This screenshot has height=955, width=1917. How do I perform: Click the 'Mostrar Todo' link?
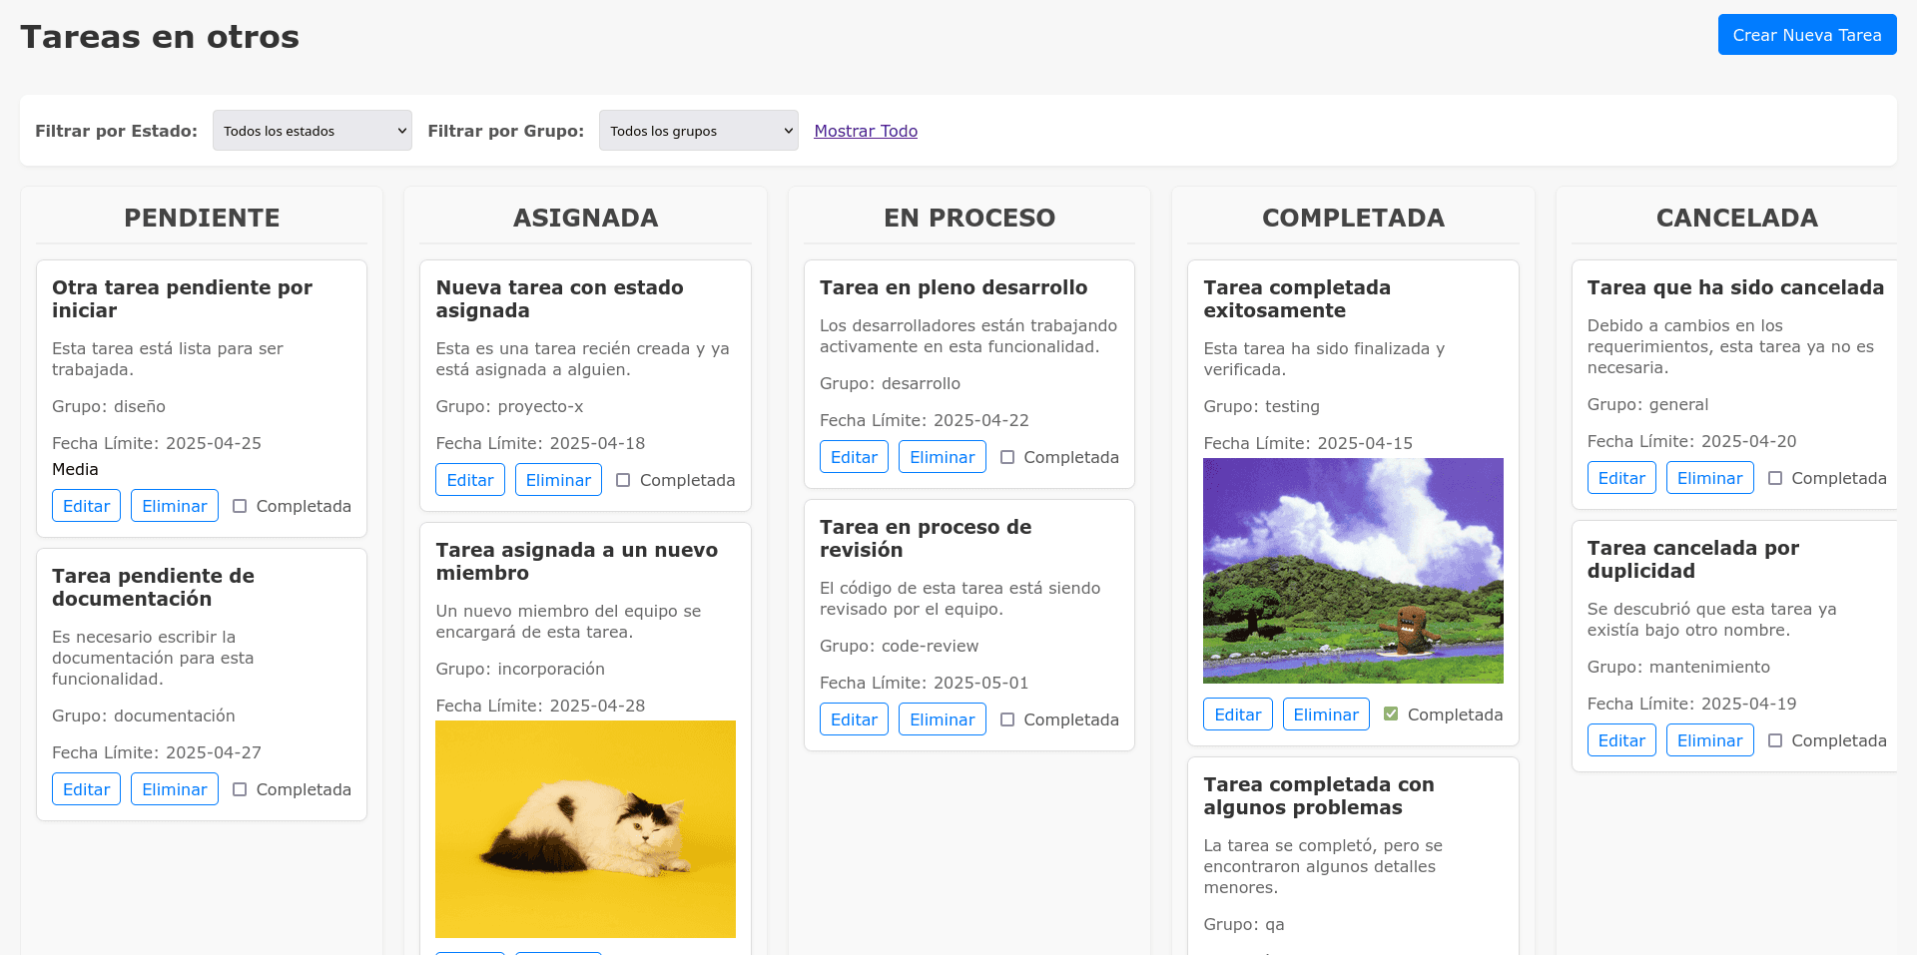click(865, 131)
